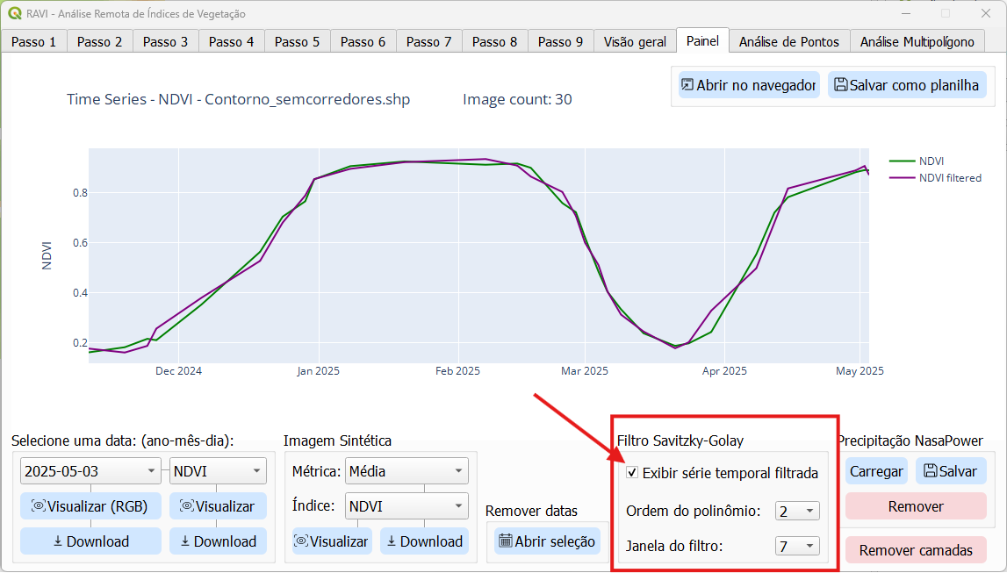Open the Métrica dropdown showing Média
The image size is (1007, 573).
tap(406, 470)
